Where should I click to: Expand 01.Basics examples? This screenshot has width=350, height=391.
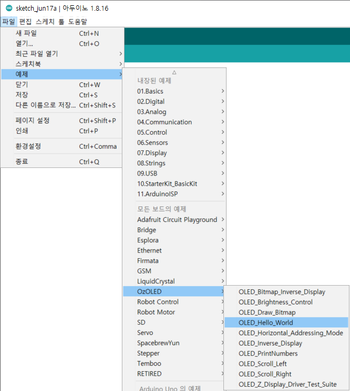[174, 91]
